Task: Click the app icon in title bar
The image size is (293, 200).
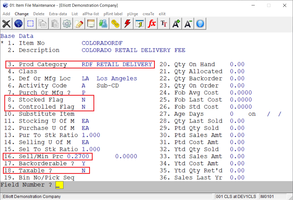Action: pos(5,5)
